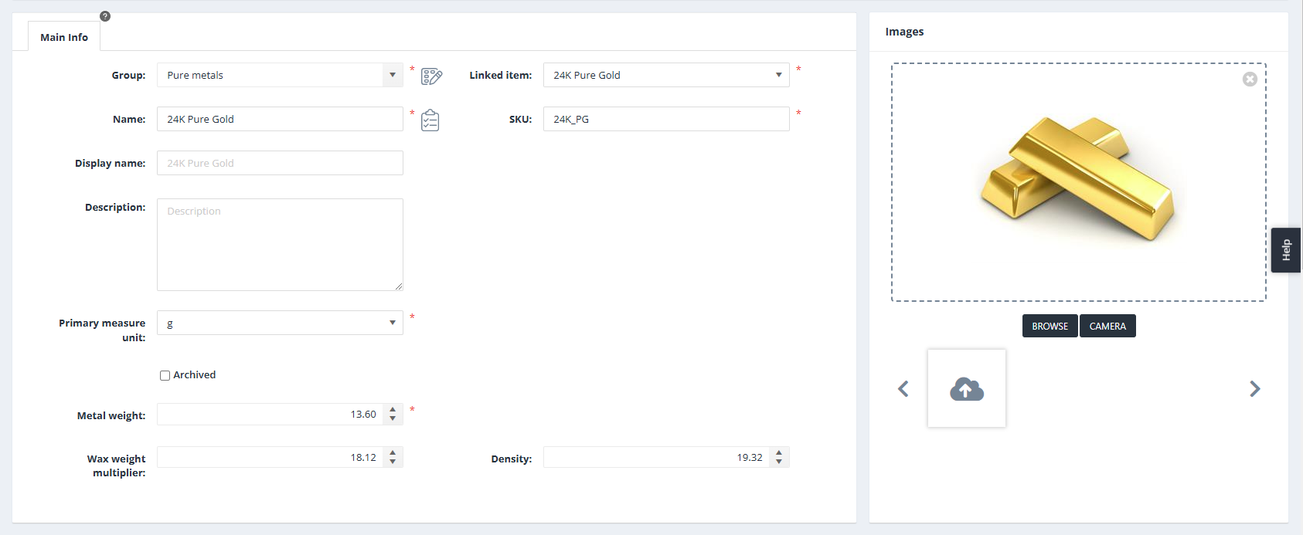Click the Description text area

pos(280,245)
